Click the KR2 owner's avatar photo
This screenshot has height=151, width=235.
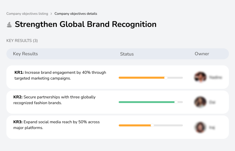click(200, 102)
